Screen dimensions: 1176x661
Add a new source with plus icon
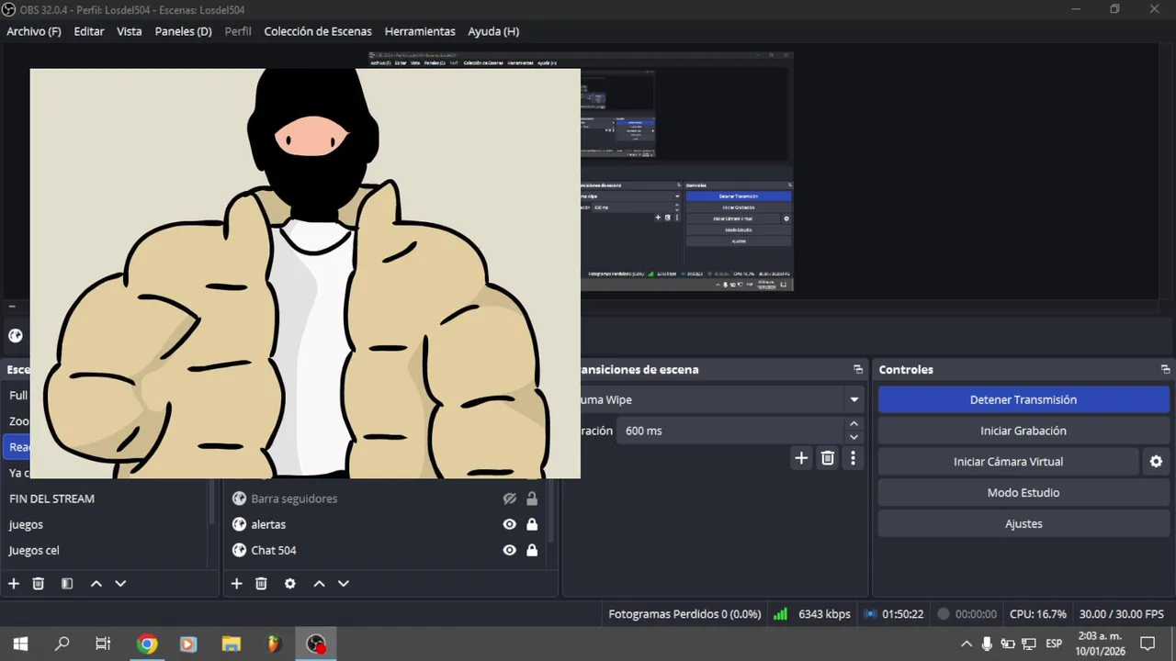pos(236,584)
